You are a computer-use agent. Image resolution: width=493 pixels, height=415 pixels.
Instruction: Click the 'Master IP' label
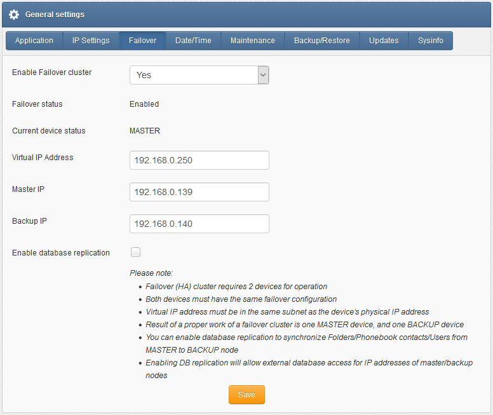29,189
